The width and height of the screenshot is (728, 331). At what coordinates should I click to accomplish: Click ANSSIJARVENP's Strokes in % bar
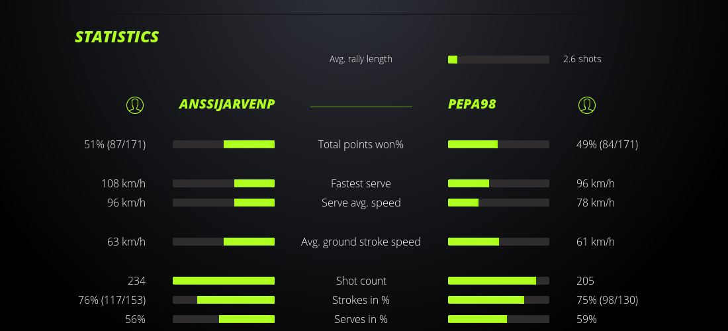click(x=224, y=300)
